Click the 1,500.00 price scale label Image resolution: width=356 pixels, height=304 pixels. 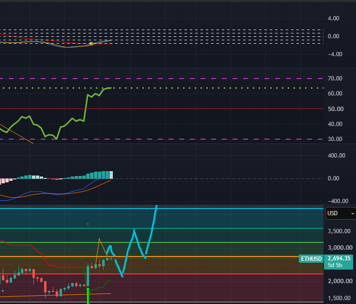tap(339, 298)
